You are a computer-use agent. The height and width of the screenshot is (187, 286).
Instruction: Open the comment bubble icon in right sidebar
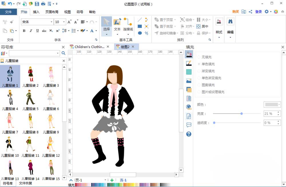tap(189, 125)
